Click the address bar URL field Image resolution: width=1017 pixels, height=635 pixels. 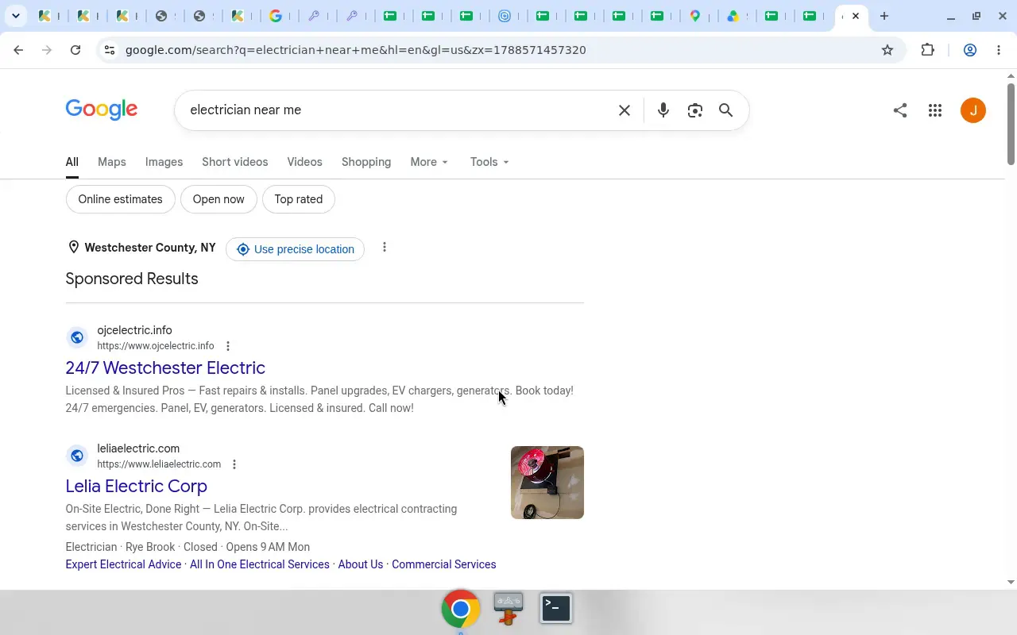[493, 50]
